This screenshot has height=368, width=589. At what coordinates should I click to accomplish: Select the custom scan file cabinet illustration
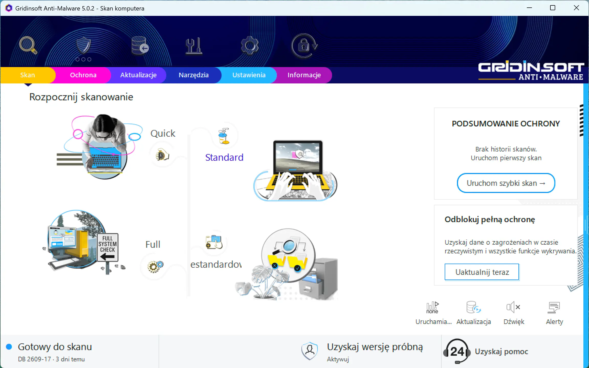287,265
